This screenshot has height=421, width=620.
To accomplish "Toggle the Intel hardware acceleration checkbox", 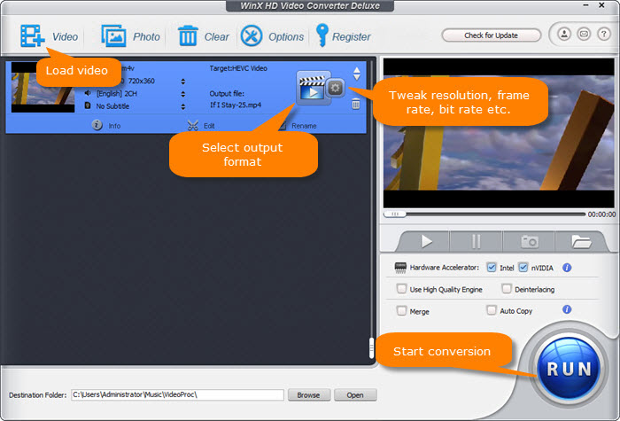I will 492,268.
